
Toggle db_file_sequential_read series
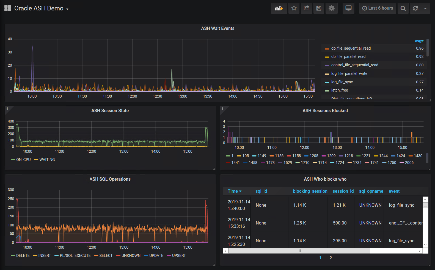coord(351,48)
